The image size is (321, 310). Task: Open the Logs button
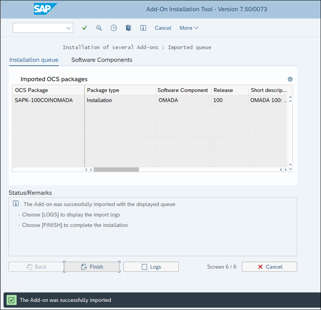[x=151, y=267]
